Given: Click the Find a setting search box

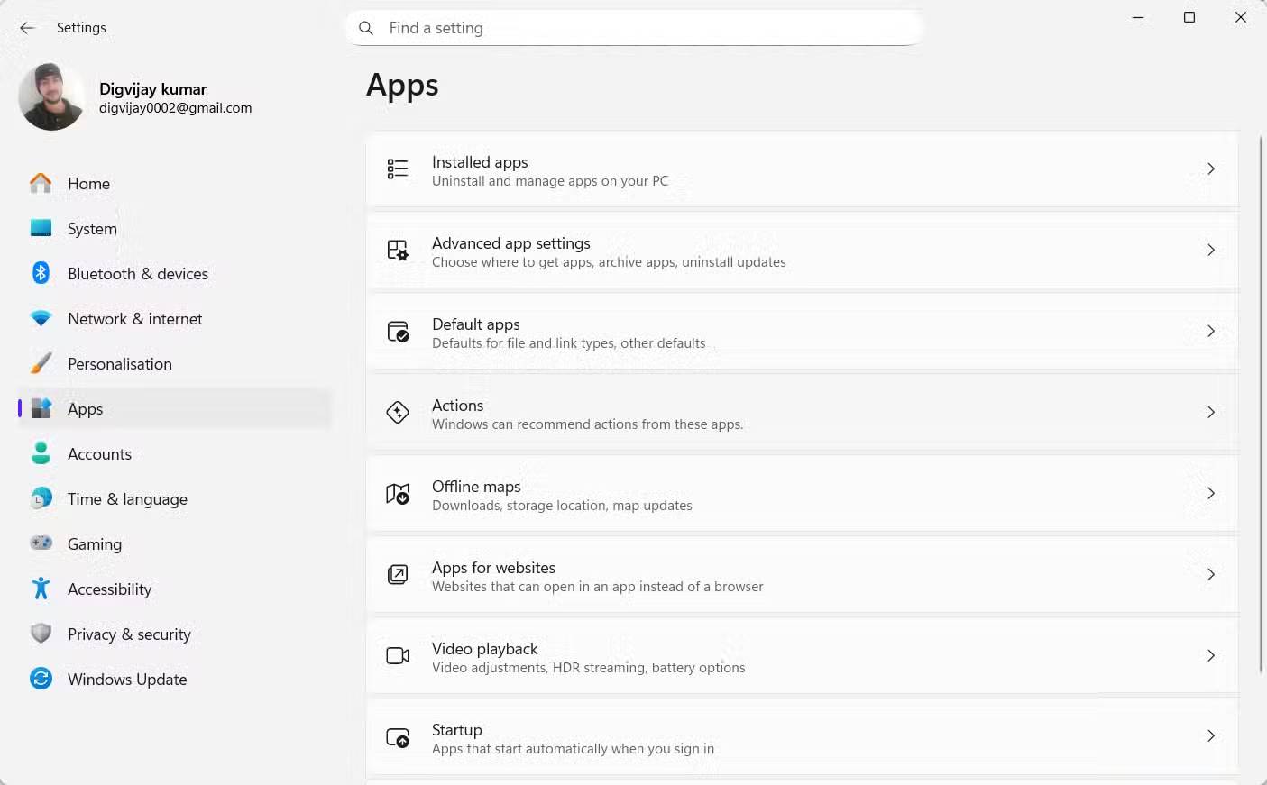Looking at the screenshot, I should click(635, 28).
